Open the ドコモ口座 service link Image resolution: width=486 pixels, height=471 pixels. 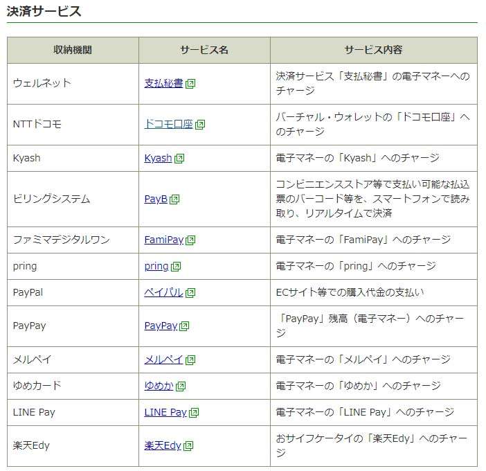(x=168, y=124)
